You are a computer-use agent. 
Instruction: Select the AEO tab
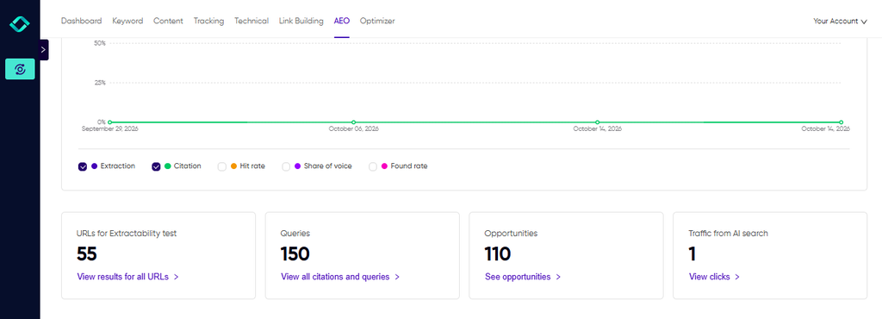click(x=341, y=21)
